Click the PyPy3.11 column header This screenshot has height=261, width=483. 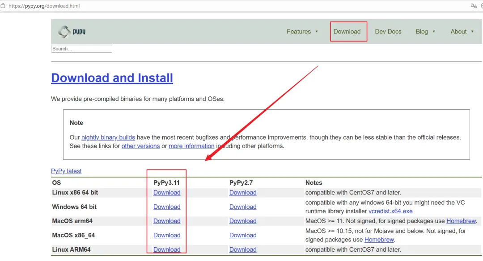point(166,182)
